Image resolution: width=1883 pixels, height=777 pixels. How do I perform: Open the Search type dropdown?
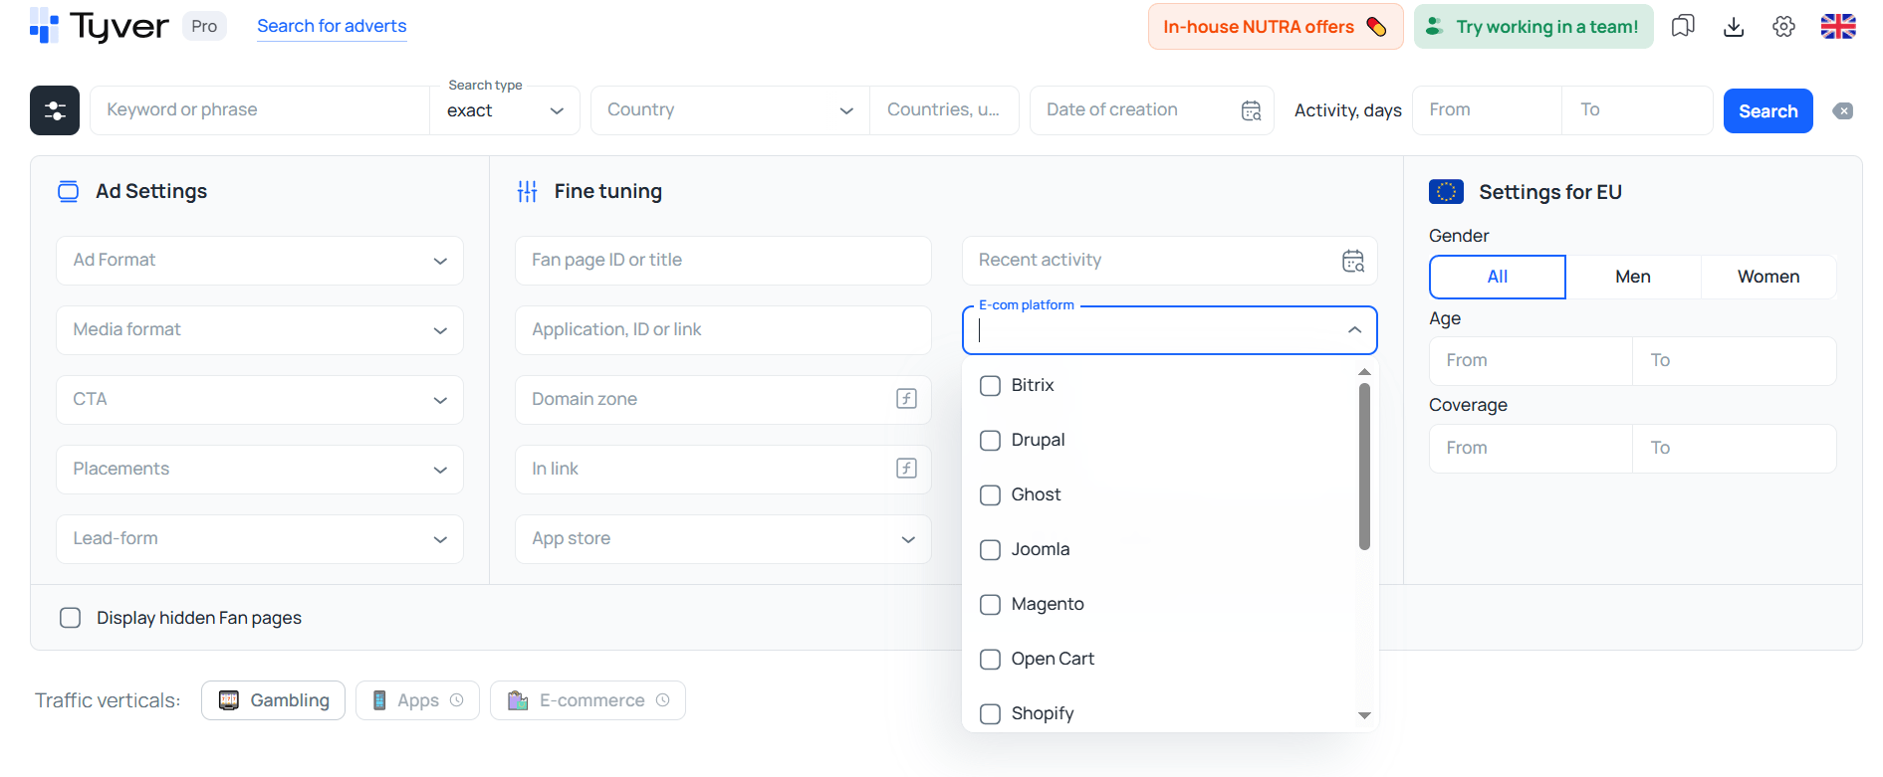pos(506,110)
